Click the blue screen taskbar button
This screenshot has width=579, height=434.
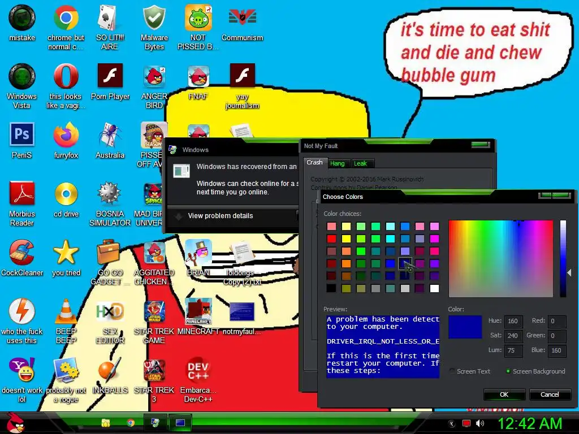point(180,423)
